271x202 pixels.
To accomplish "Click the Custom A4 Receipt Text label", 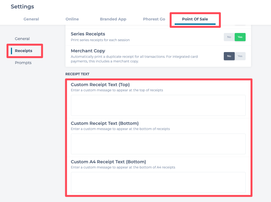I will [x=108, y=162].
